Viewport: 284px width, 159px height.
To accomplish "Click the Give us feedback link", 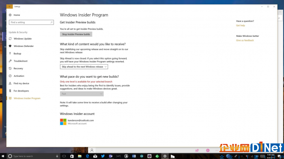I will coord(245,40).
